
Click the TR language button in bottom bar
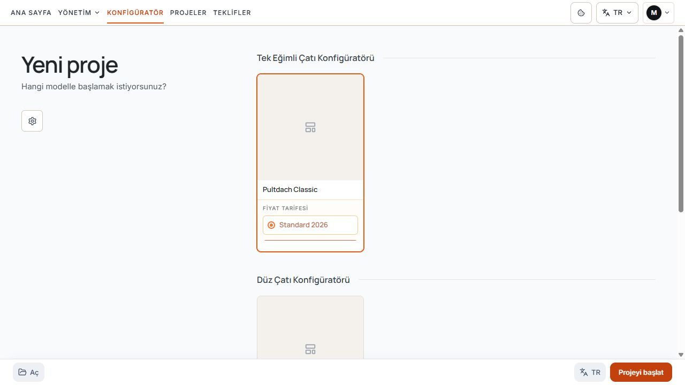pyautogui.click(x=590, y=372)
